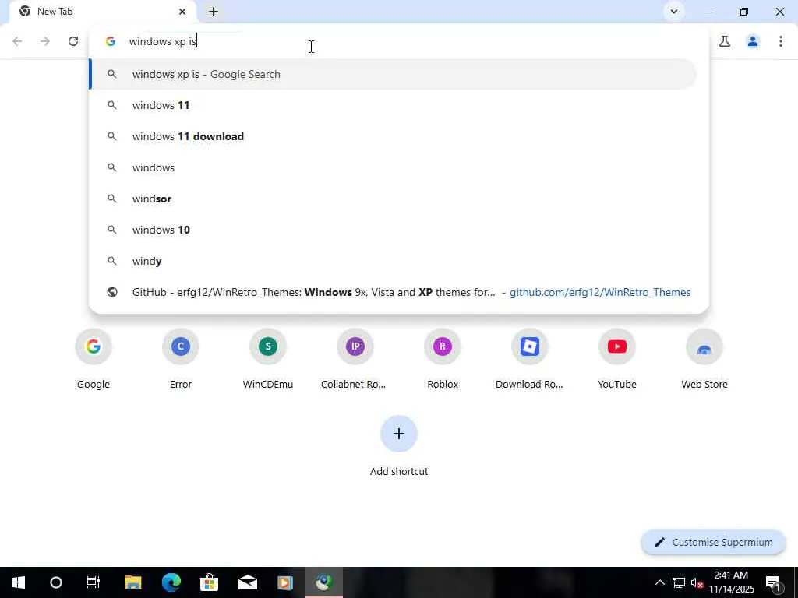798x598 pixels.
Task: Open the three-dot browser menu
Action: click(781, 41)
